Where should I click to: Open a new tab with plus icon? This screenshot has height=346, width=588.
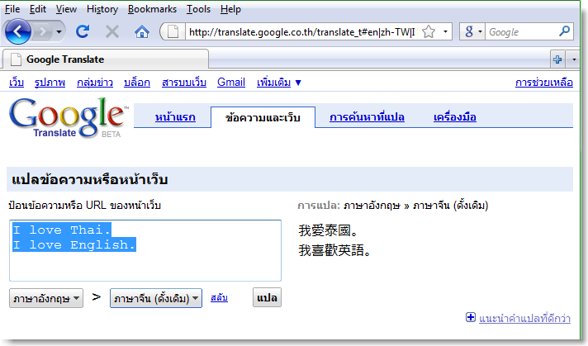point(557,59)
